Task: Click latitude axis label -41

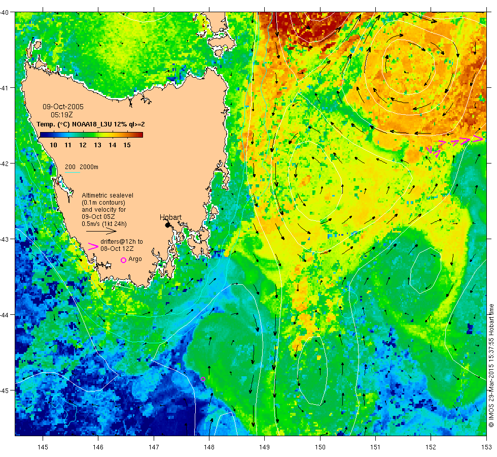Action: click(5, 87)
